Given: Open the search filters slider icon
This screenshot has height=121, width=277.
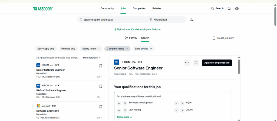Looking at the screenshot, I should (192, 20).
